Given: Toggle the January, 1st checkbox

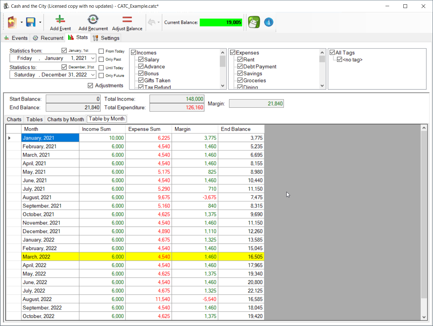Looking at the screenshot, I should pos(64,50).
